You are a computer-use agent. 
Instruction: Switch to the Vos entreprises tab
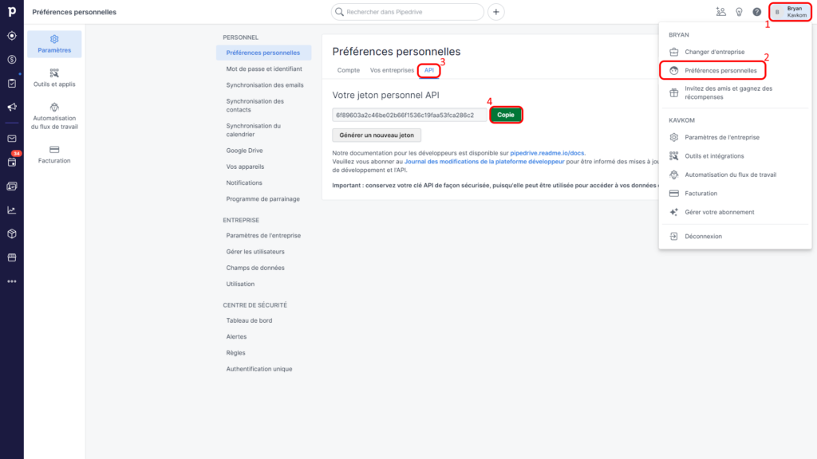coord(392,70)
